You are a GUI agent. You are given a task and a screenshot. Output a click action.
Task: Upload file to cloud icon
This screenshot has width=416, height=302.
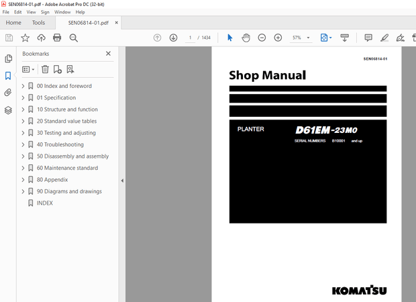coord(41,38)
